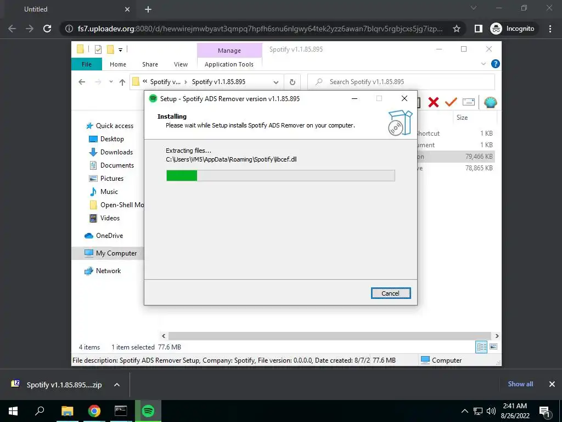The image size is (562, 422).
Task: Switch to the Home ribbon tab
Action: pos(118,64)
